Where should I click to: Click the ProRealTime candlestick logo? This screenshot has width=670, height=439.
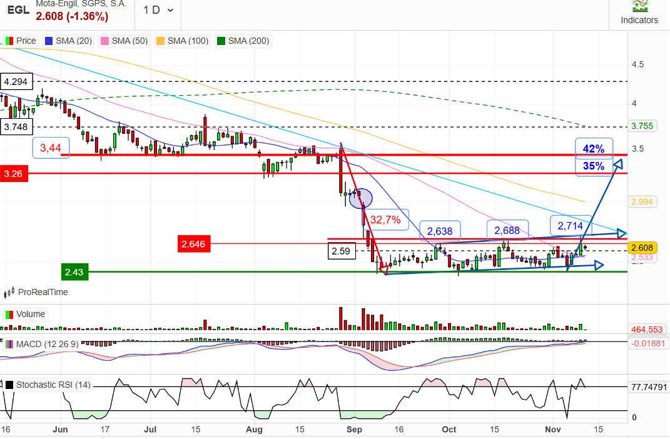coord(9,293)
